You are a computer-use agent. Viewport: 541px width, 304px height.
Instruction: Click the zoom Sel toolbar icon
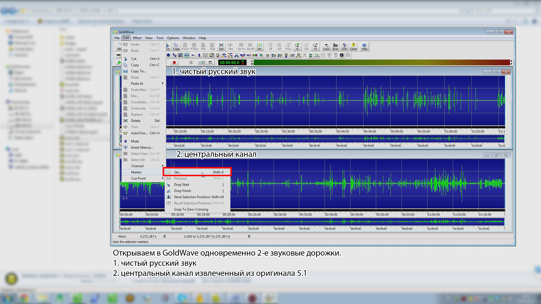click(279, 46)
